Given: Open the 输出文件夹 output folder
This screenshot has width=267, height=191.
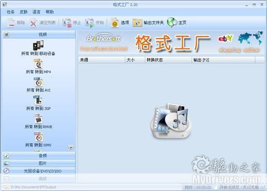Looking at the screenshot, I should click(x=148, y=23).
